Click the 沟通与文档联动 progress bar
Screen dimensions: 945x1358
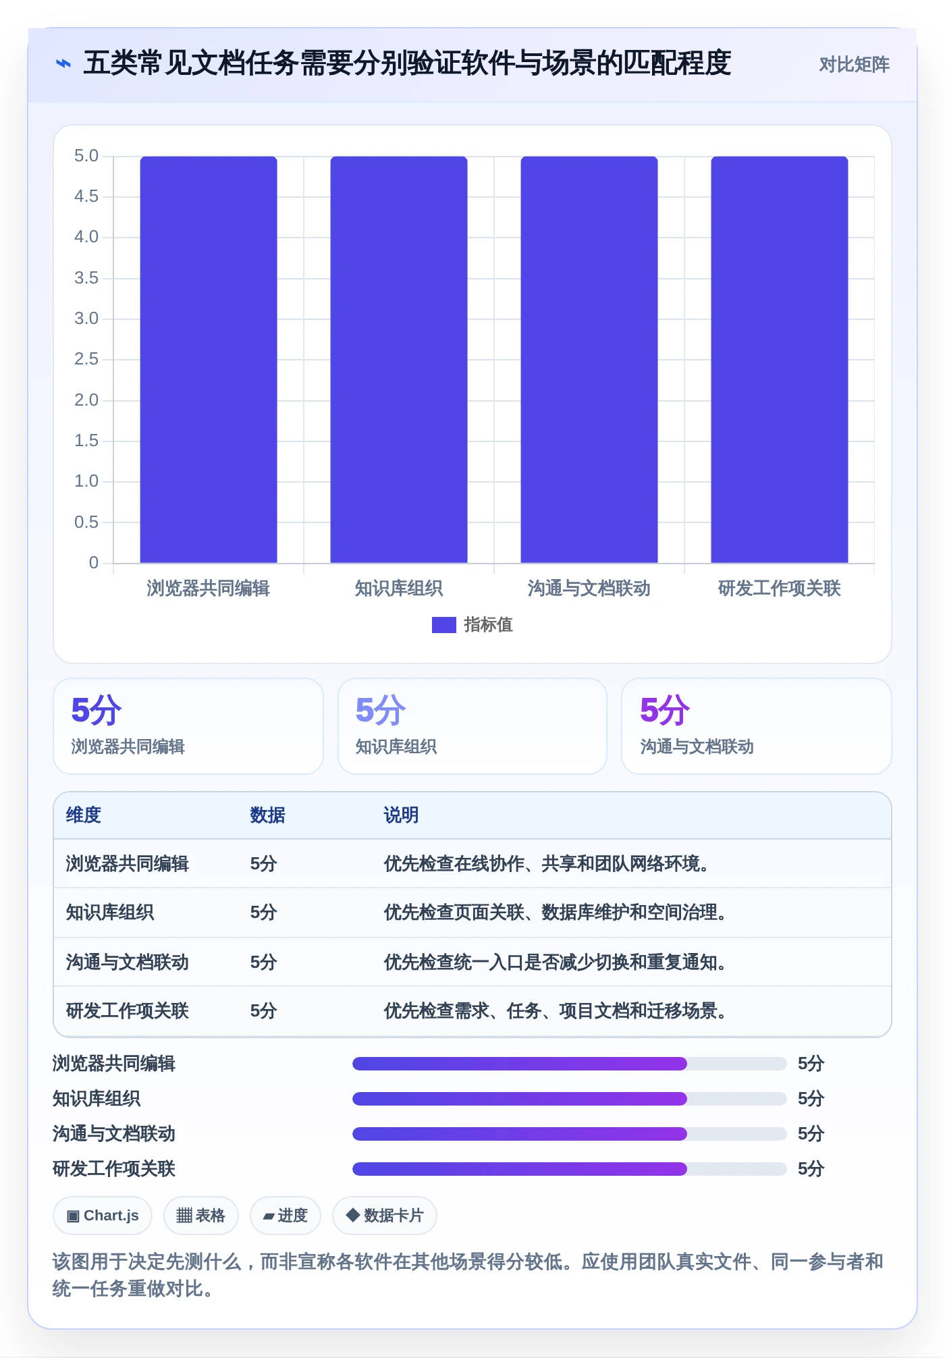point(570,1134)
